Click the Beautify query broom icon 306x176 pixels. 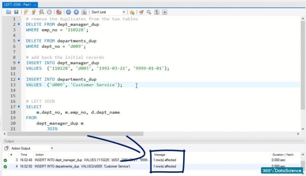coord(141,12)
